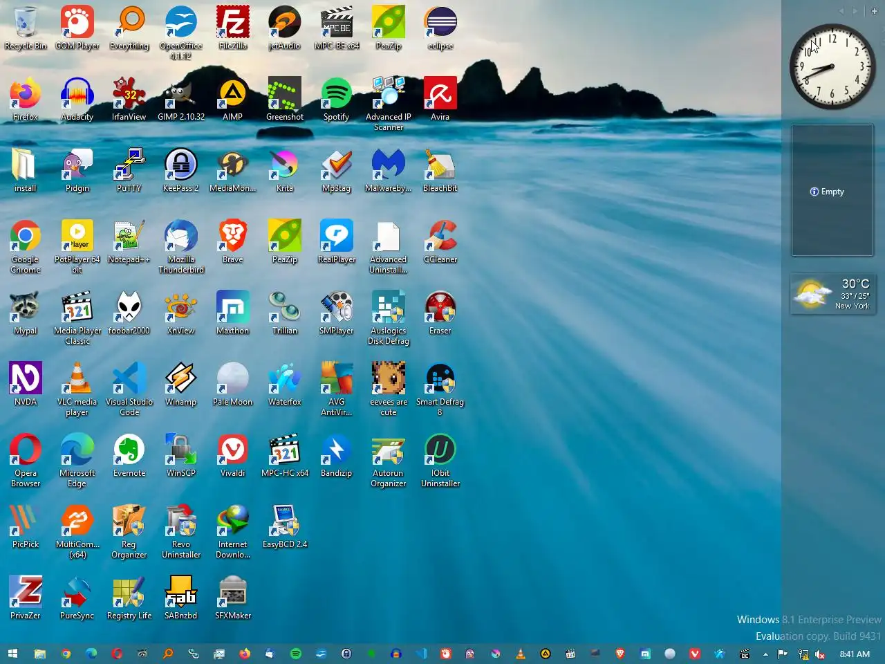Open the network status tray icon

[803, 654]
